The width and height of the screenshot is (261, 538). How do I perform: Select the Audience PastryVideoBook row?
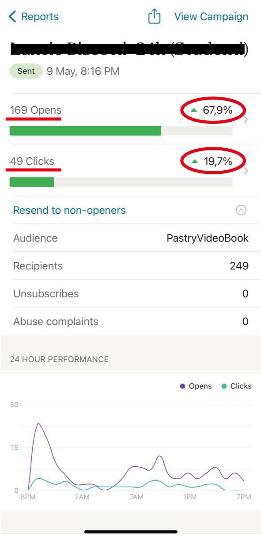coord(131,238)
